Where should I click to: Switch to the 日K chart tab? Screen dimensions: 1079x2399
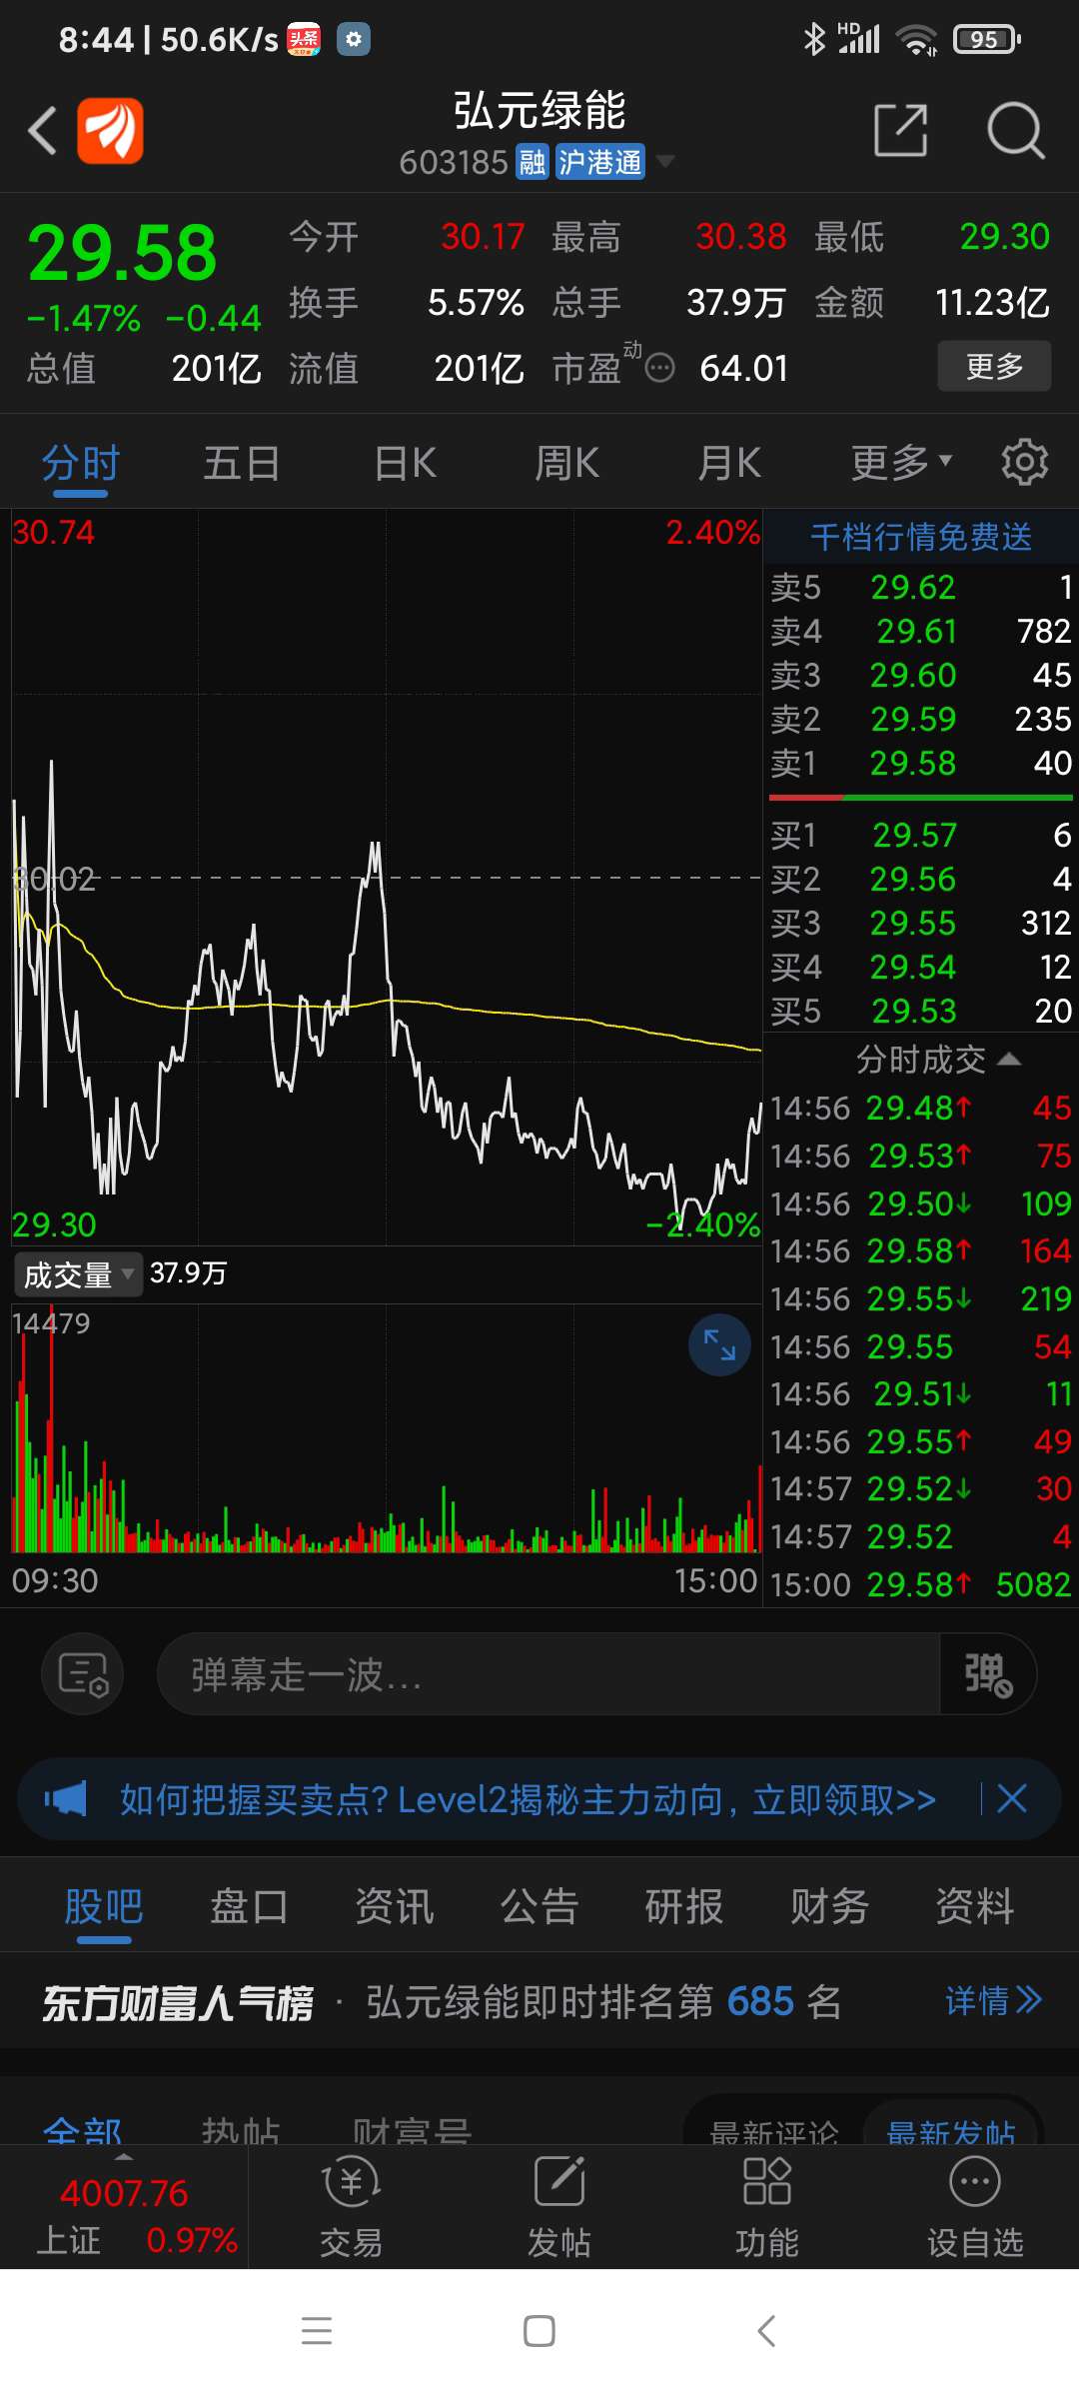click(x=405, y=464)
